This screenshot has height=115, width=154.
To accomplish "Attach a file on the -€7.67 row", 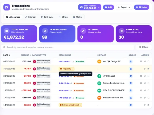I will point(145,69).
